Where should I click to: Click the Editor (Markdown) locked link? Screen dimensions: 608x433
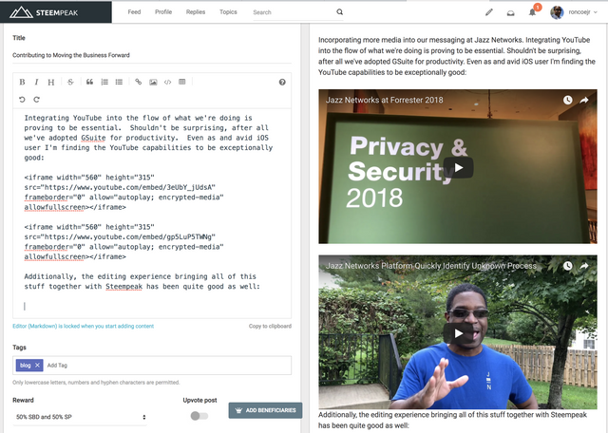tap(84, 326)
